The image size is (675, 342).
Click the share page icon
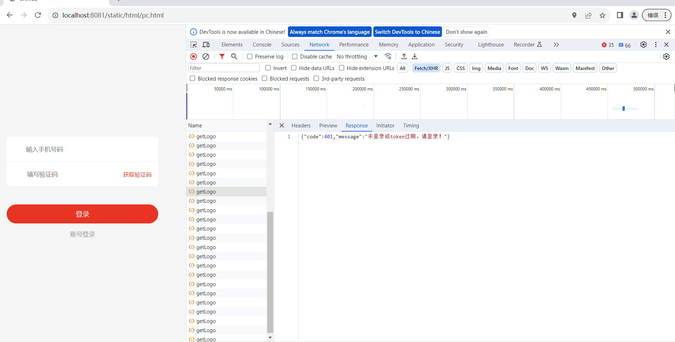588,15
